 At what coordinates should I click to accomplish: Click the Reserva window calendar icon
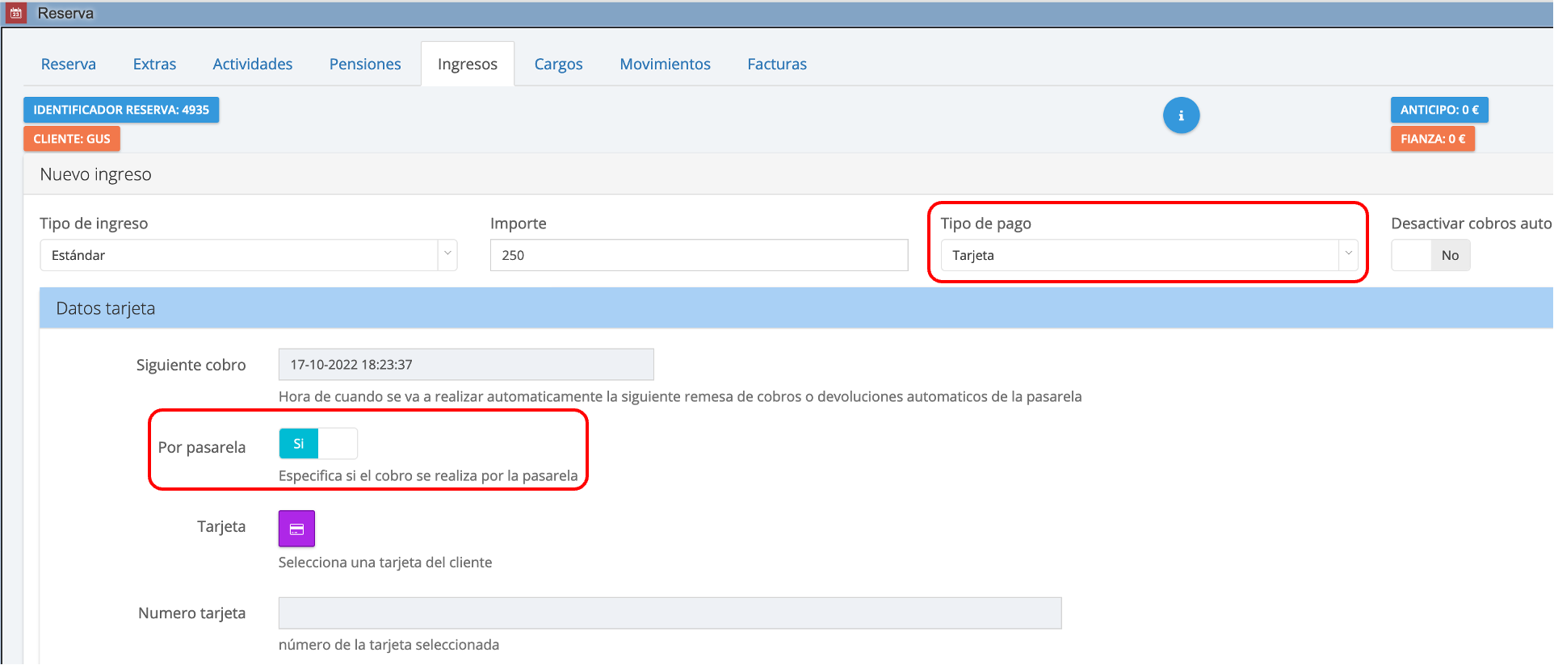tap(15, 13)
